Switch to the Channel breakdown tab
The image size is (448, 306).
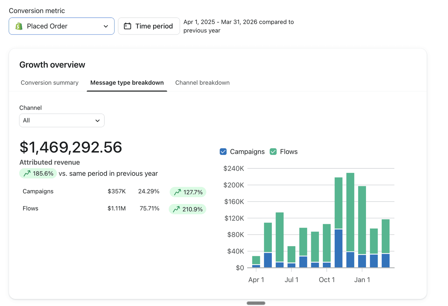[202, 83]
